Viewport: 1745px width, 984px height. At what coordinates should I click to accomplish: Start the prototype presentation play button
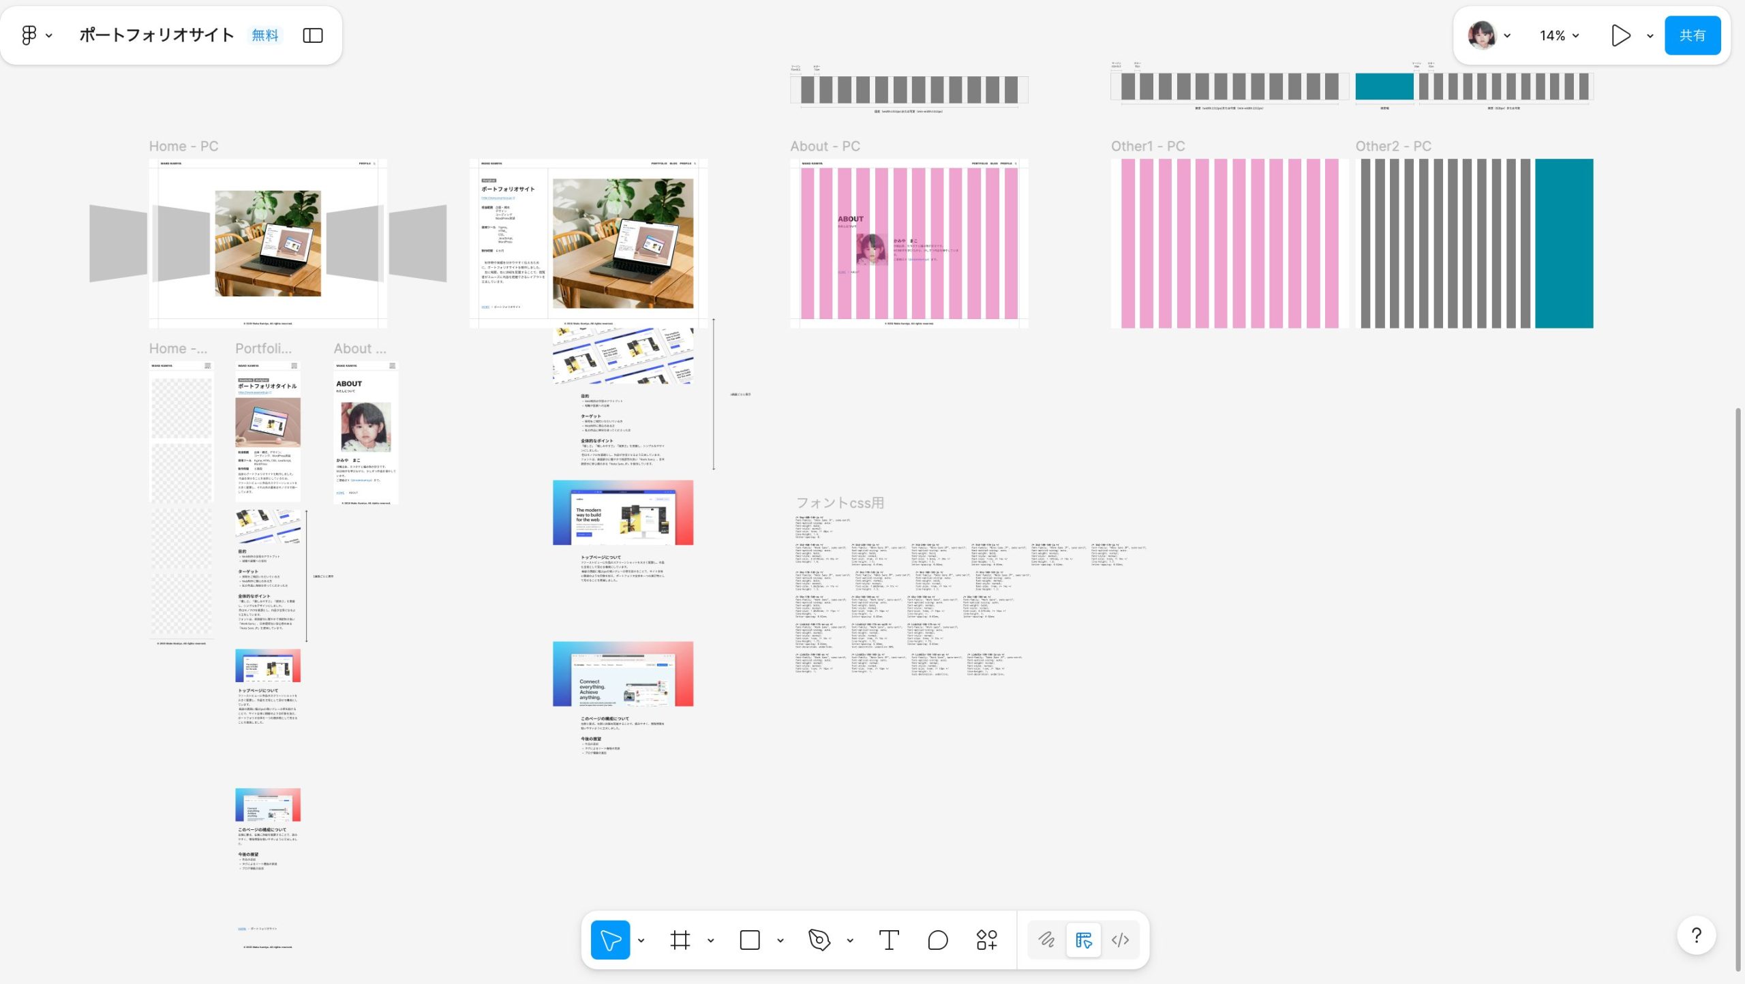pos(1620,35)
